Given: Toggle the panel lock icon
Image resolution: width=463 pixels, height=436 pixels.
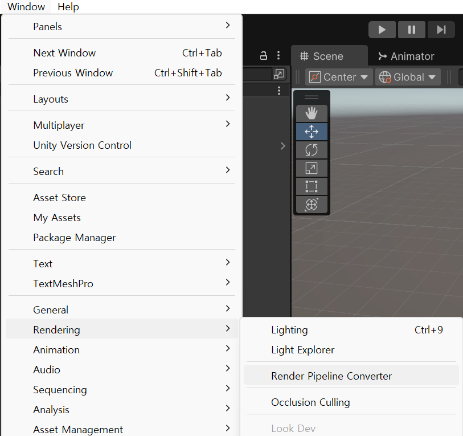Looking at the screenshot, I should (263, 56).
